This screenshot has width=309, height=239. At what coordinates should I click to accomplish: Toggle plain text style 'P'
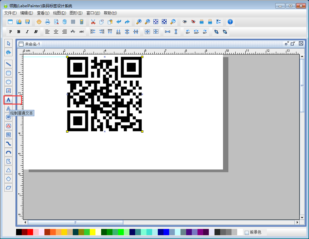[x=10, y=32]
